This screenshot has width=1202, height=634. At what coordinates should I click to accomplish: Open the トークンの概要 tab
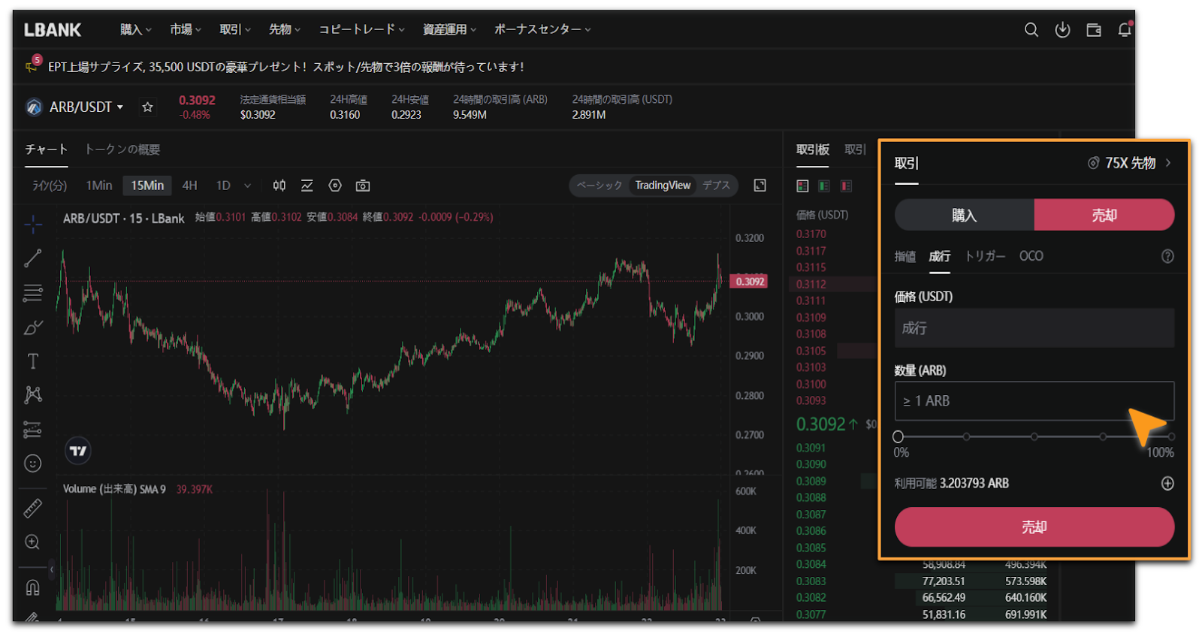click(x=122, y=149)
